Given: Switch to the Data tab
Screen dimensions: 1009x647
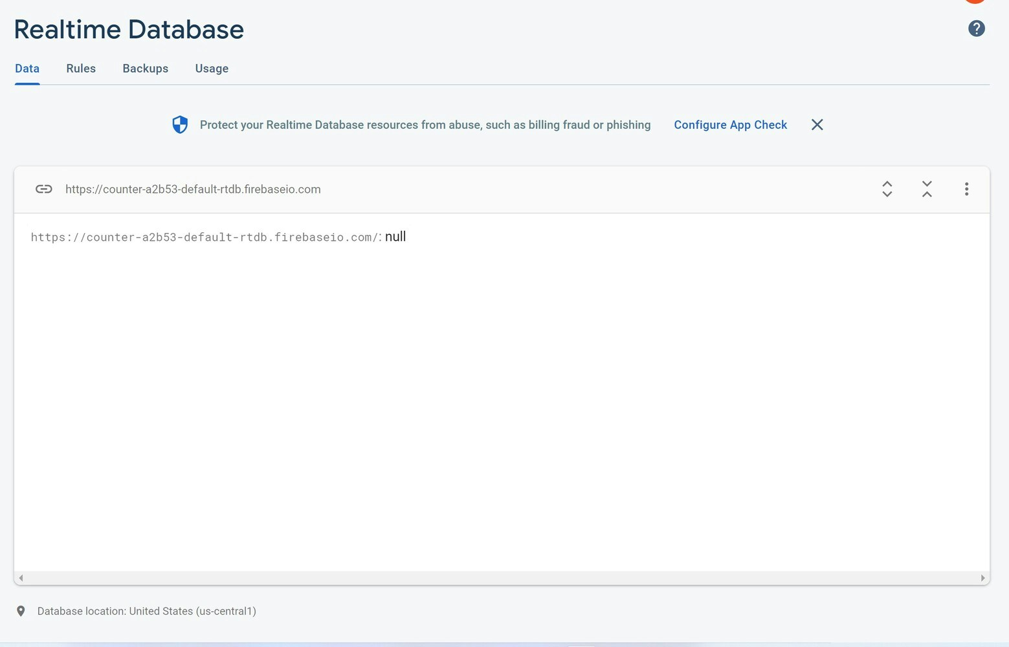Looking at the screenshot, I should (x=27, y=69).
